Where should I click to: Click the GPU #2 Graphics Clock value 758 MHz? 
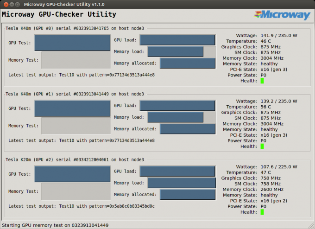271,178
